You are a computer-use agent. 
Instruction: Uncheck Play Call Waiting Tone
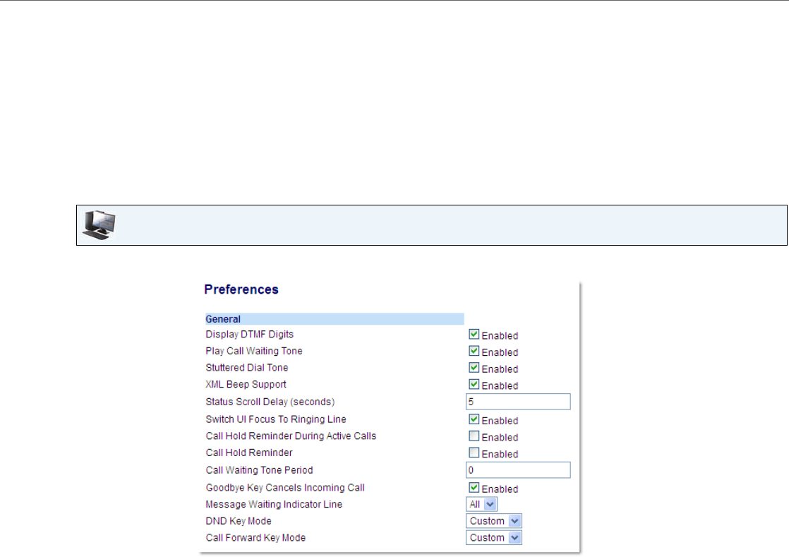point(474,351)
